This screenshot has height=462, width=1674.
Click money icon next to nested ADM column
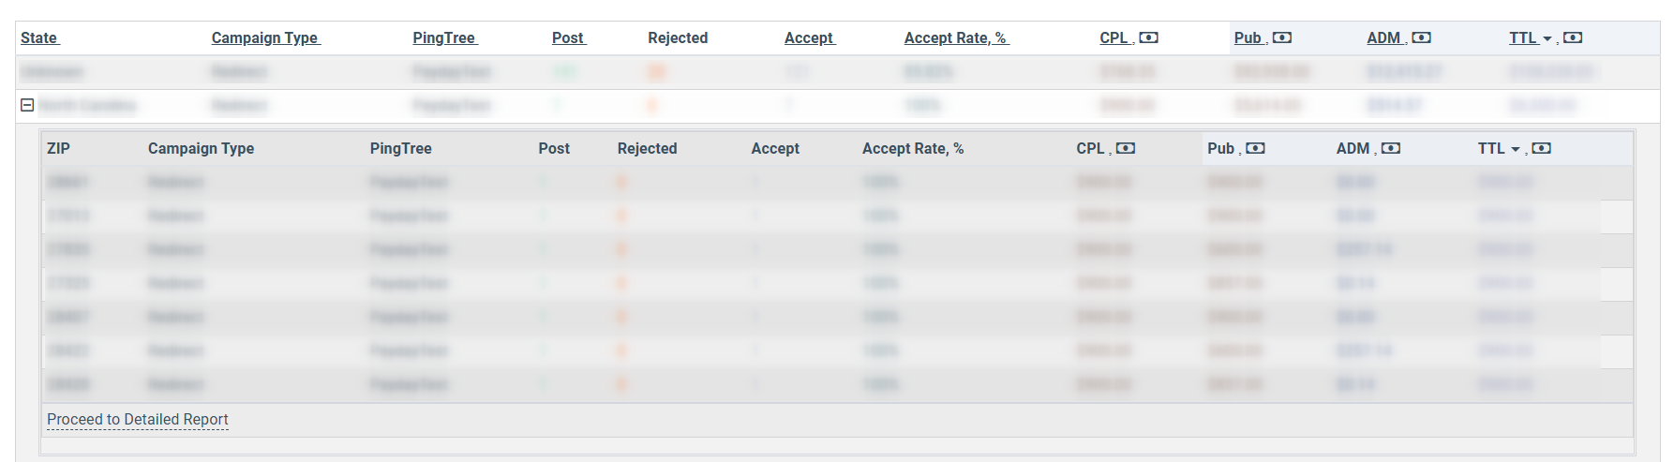pos(1391,148)
